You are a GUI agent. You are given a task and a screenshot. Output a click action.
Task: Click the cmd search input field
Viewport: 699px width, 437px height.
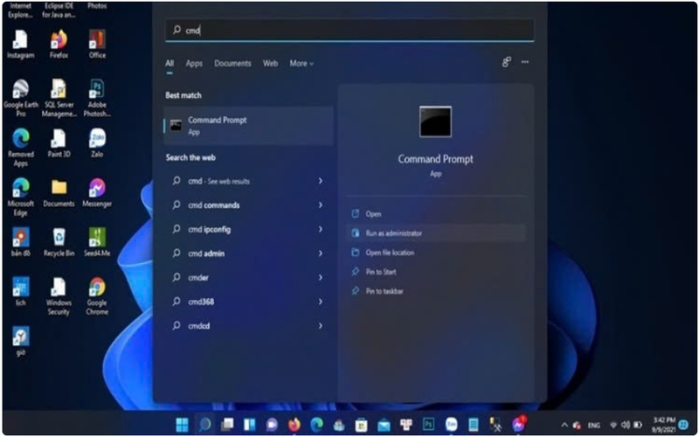[349, 31]
